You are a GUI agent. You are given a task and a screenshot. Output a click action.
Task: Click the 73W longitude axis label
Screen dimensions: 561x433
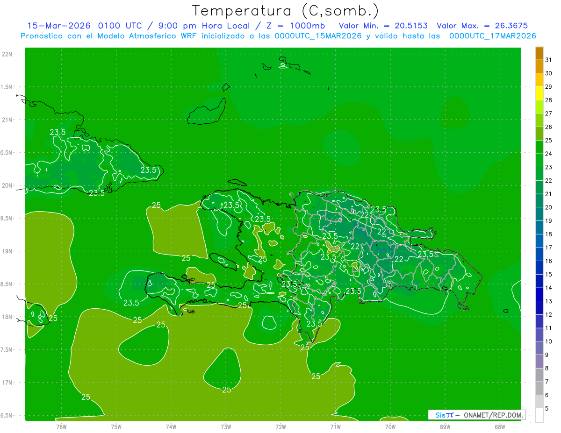tap(226, 426)
